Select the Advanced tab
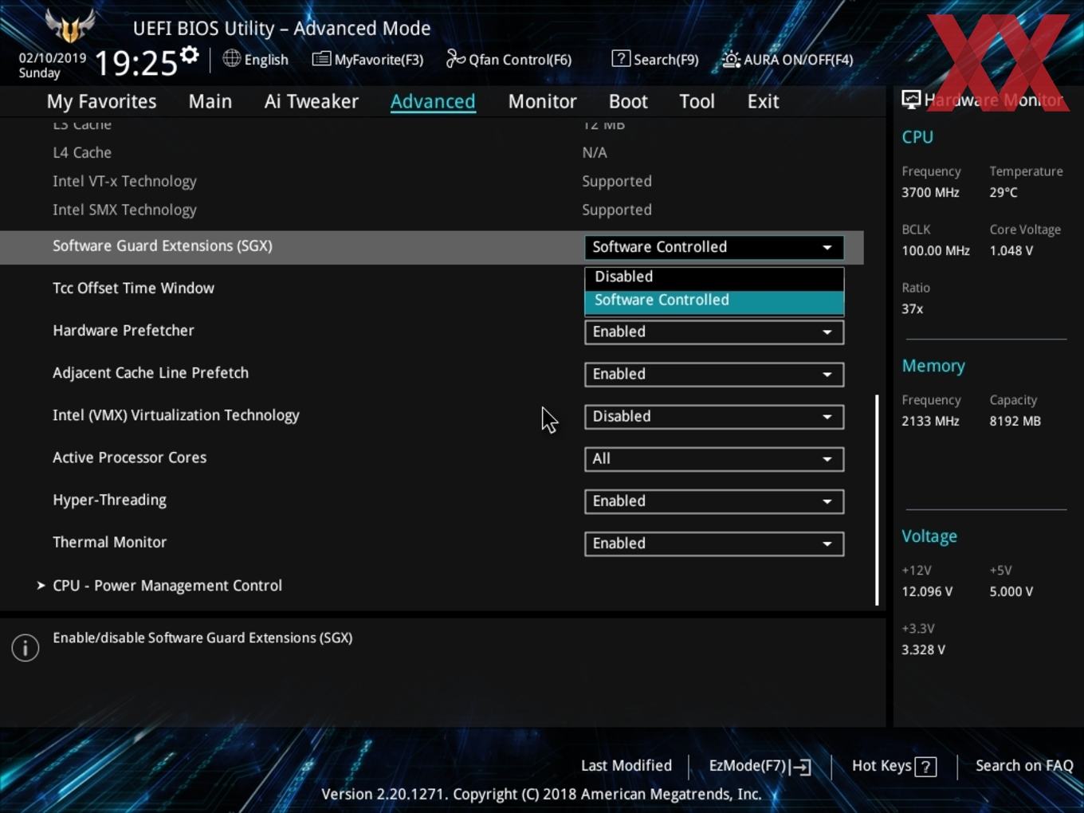 point(433,101)
